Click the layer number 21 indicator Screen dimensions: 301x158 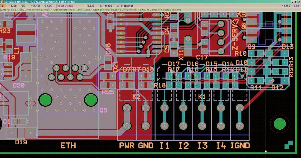click(x=3, y=6)
